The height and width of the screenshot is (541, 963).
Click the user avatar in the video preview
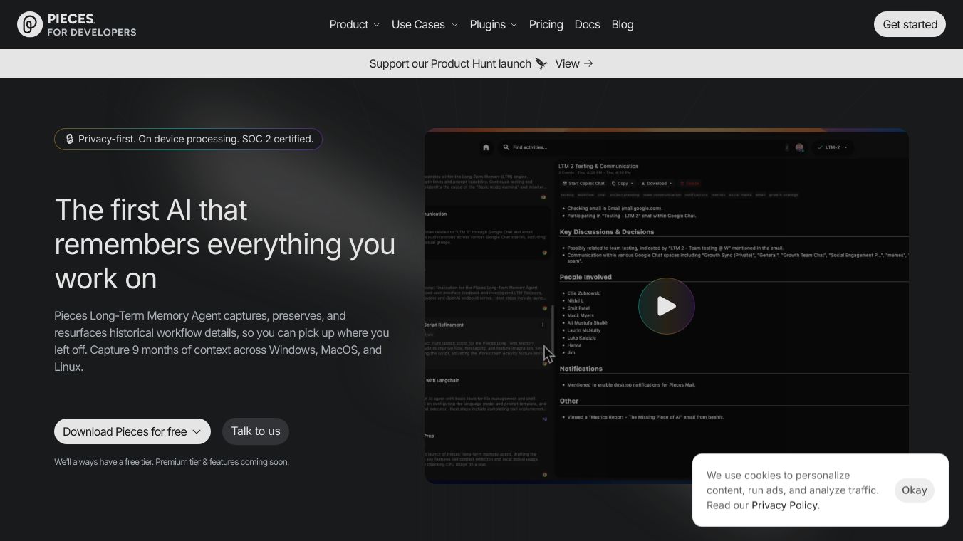[799, 147]
